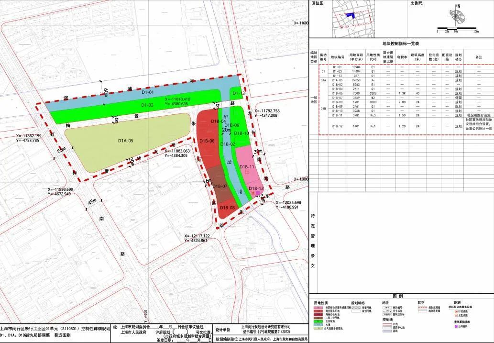Click coordinate label X=-12117.122
Image resolution: width=494 pixels, height=343 pixels.
click(x=197, y=236)
